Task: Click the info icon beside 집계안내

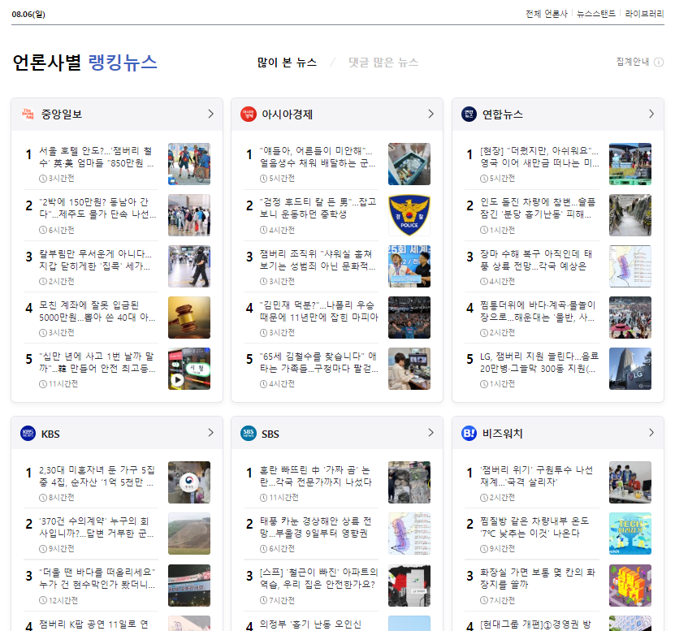Action: (659, 63)
